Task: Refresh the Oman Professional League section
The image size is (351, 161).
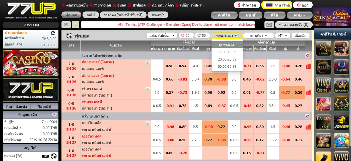Action: 307,55
